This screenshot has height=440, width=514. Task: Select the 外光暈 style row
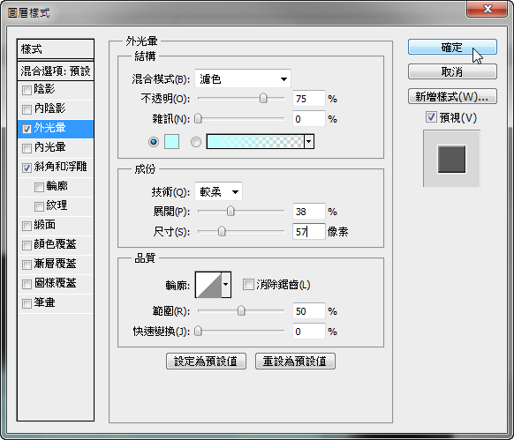pos(56,129)
